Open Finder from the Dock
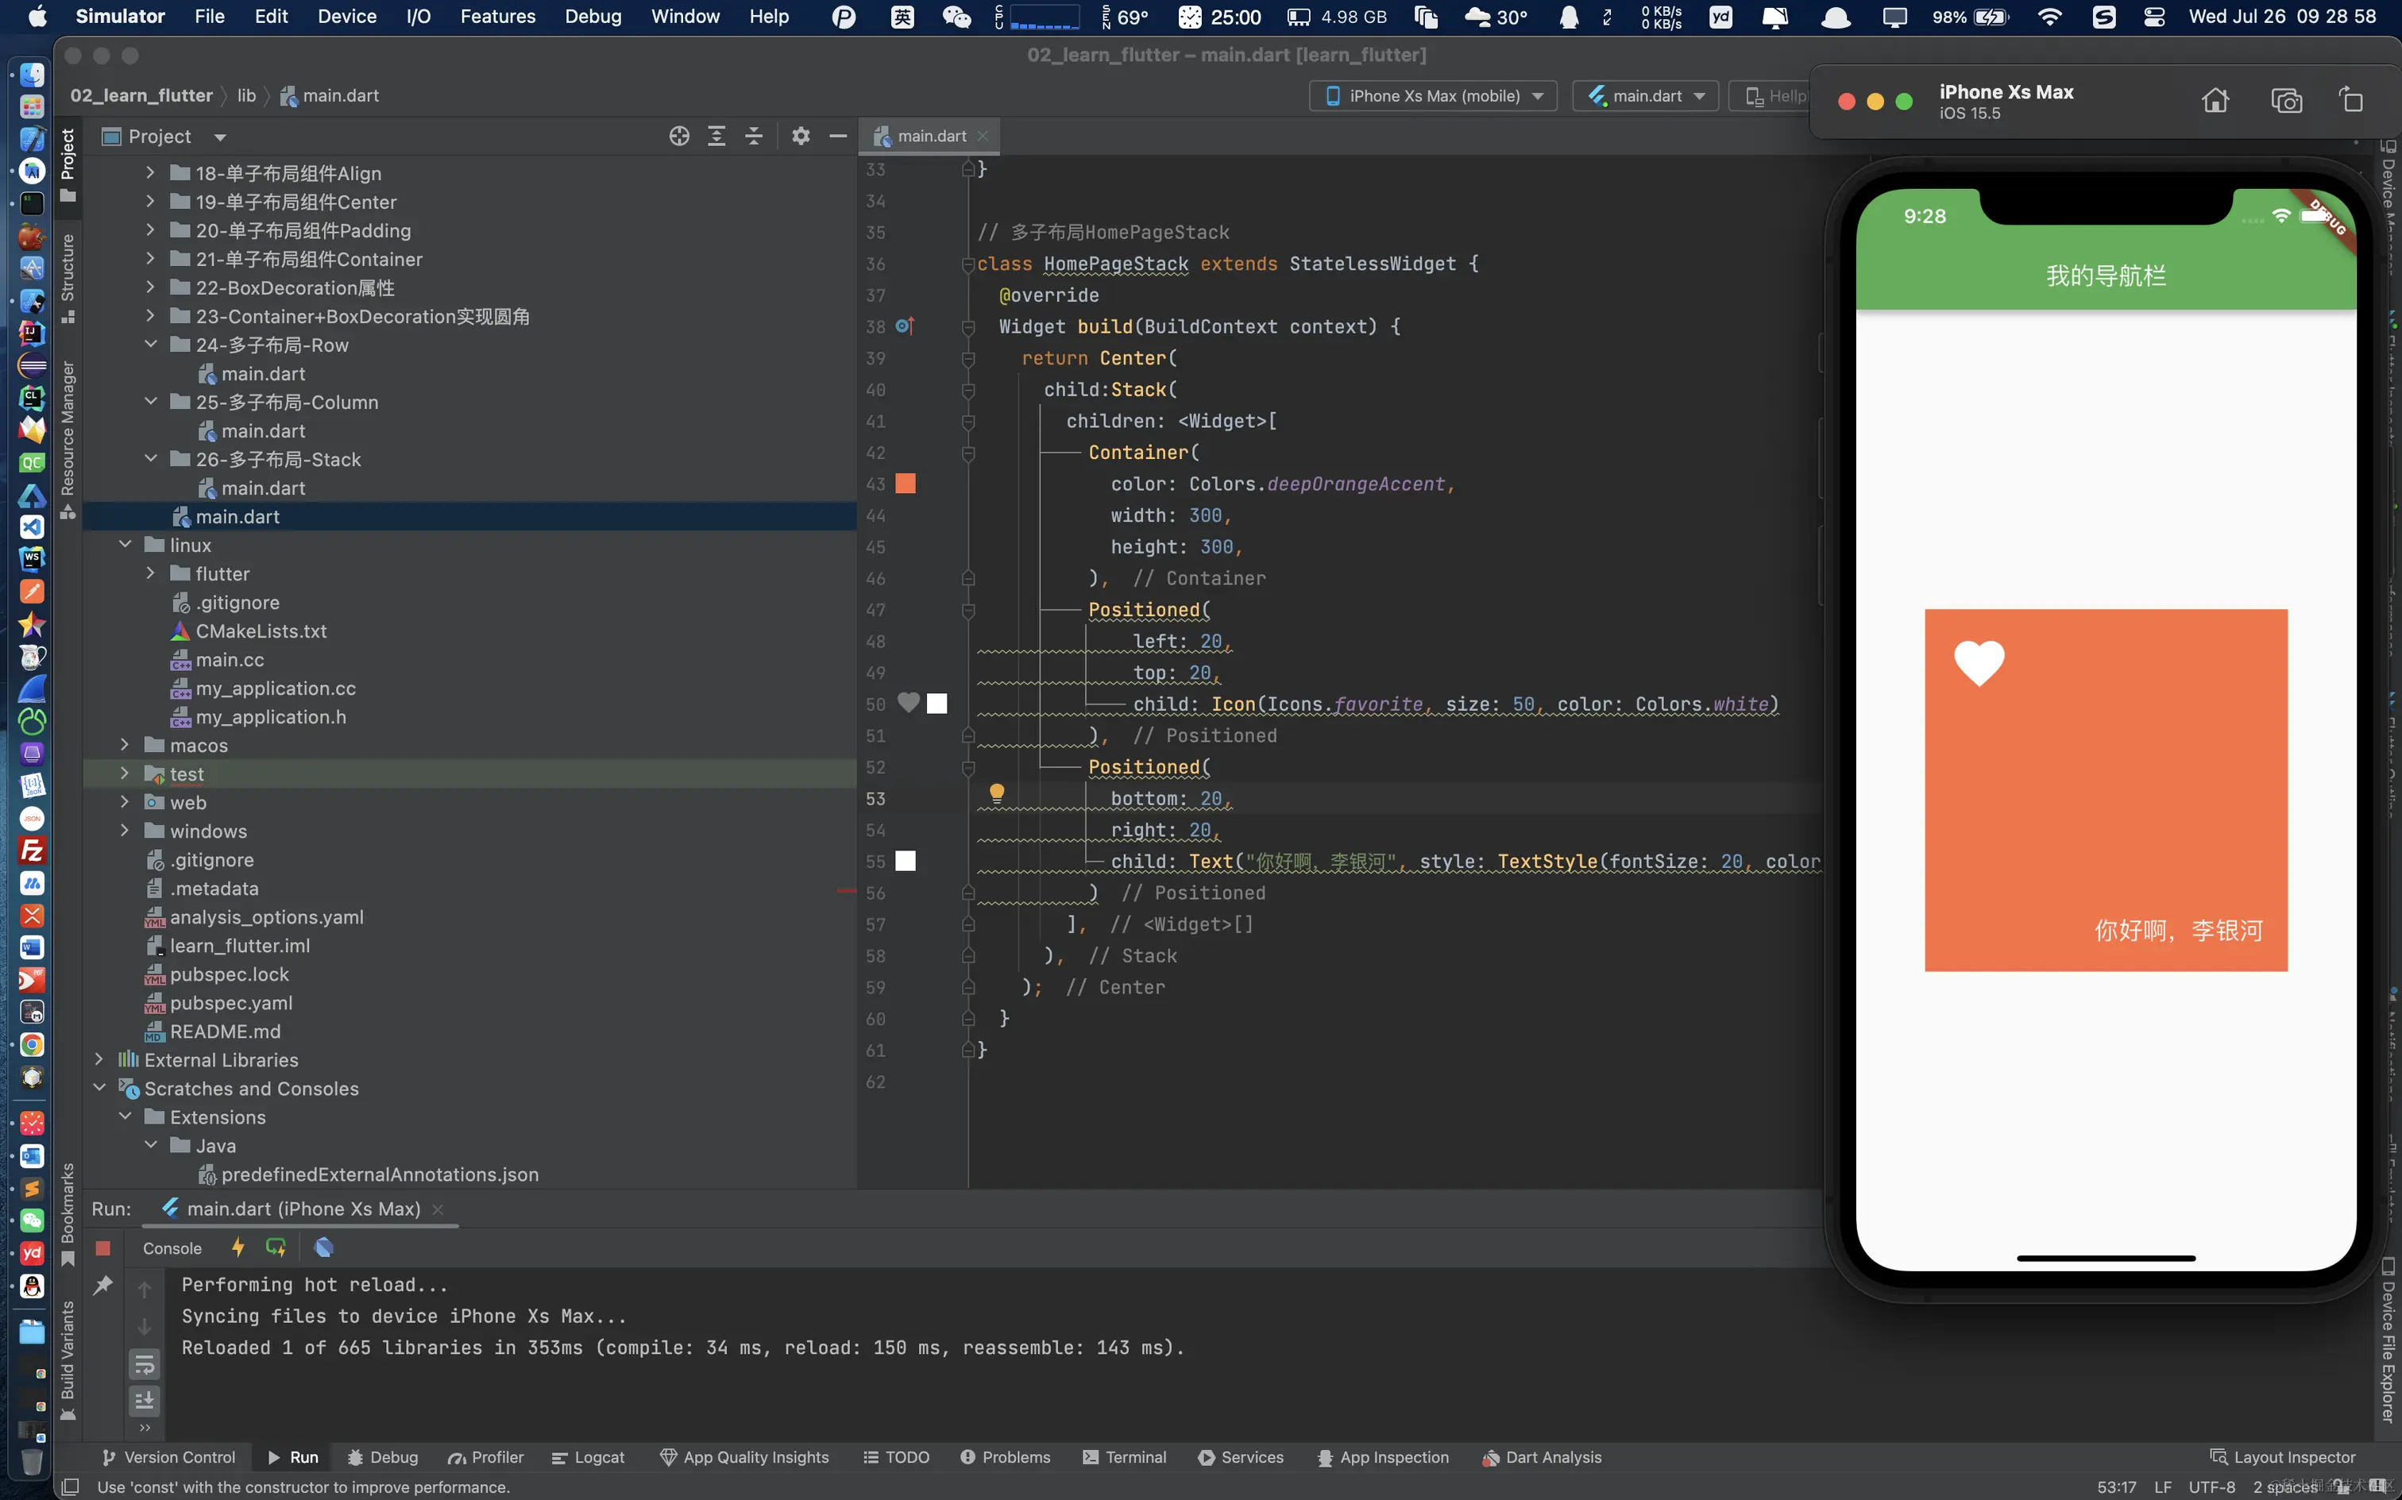 (32, 75)
